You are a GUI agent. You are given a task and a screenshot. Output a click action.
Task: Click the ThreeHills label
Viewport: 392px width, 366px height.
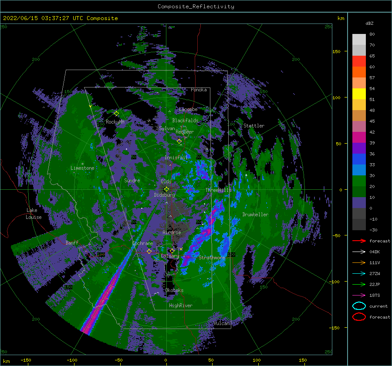point(219,190)
